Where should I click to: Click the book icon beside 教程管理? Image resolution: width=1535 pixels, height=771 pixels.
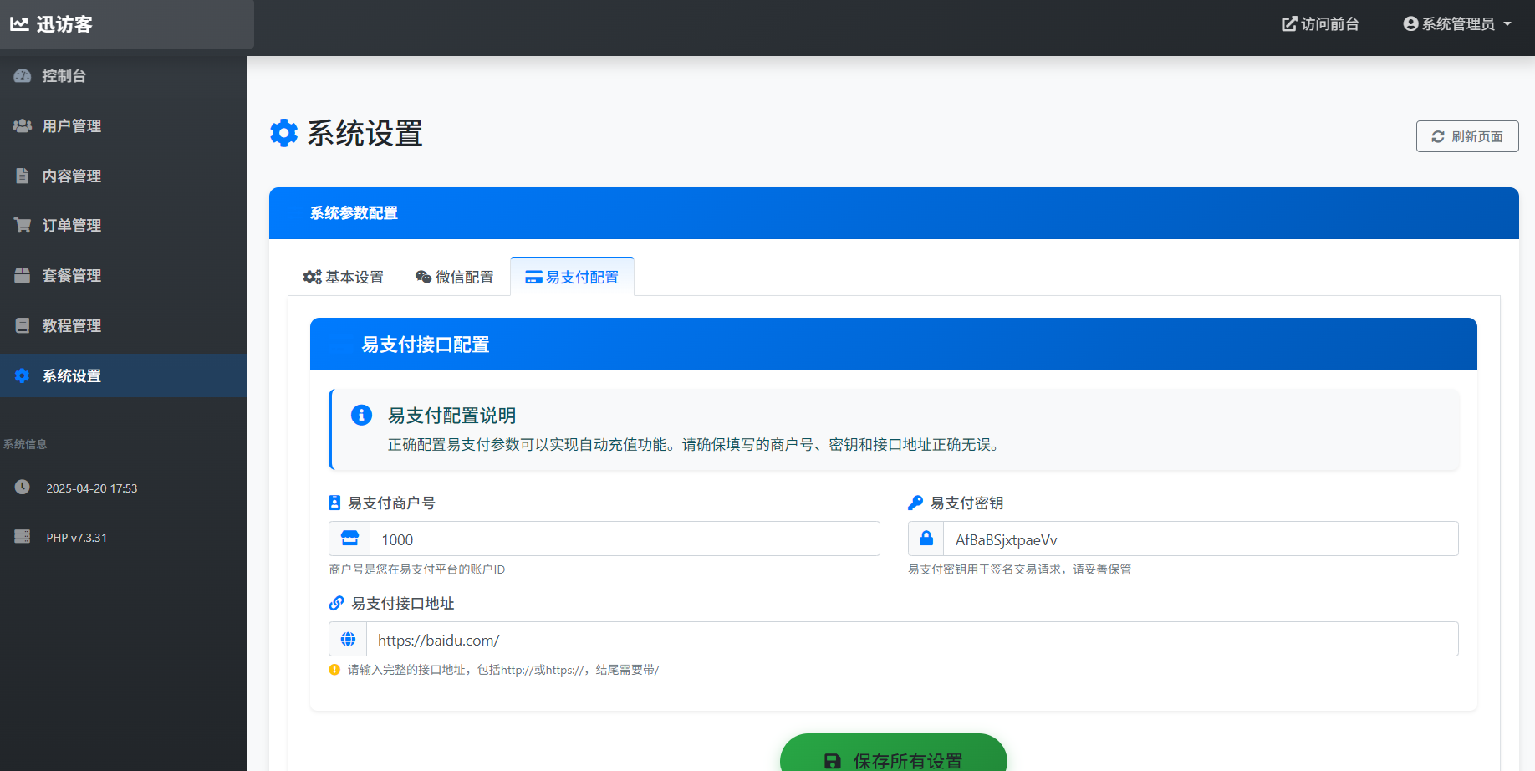tap(23, 325)
